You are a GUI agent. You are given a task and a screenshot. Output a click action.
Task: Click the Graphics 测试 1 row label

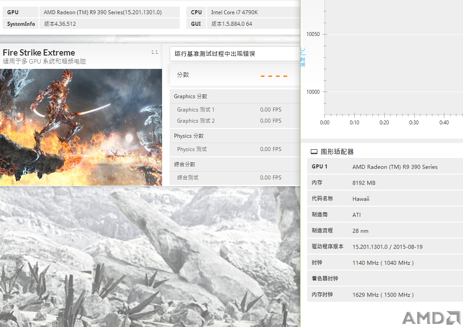(196, 110)
